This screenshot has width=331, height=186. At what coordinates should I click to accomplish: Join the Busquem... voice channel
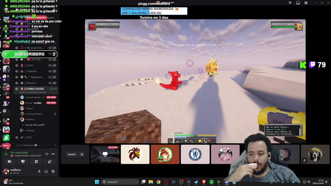coord(35,77)
